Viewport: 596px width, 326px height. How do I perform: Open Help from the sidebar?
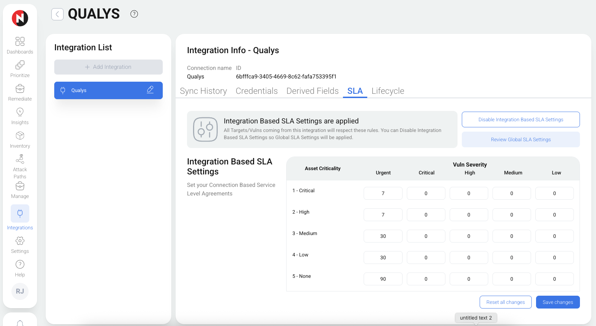pyautogui.click(x=20, y=268)
